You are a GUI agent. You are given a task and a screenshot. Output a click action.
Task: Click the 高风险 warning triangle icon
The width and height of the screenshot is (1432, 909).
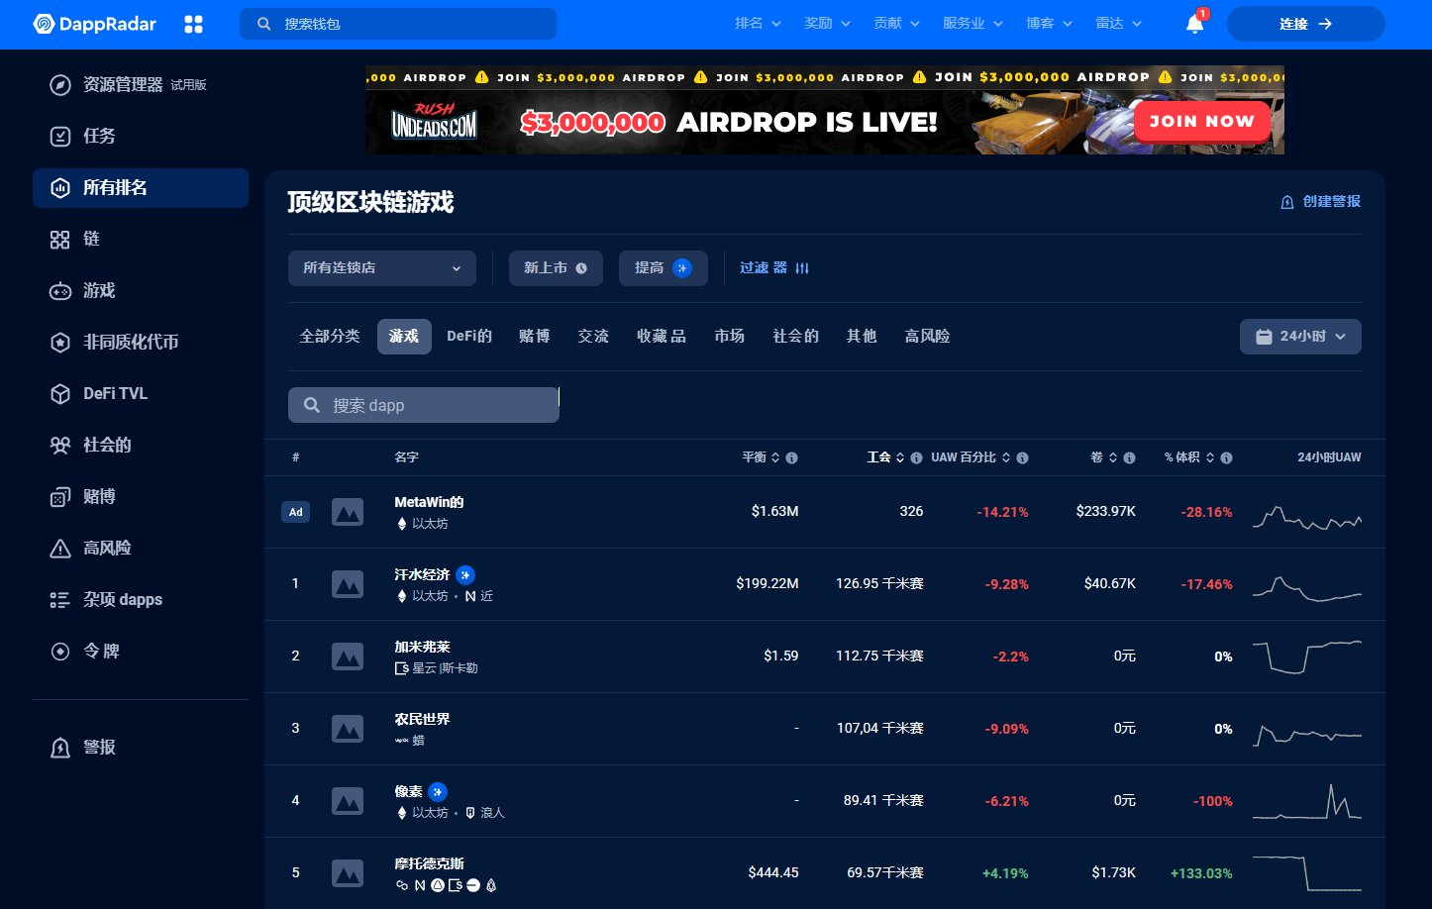[x=60, y=549]
